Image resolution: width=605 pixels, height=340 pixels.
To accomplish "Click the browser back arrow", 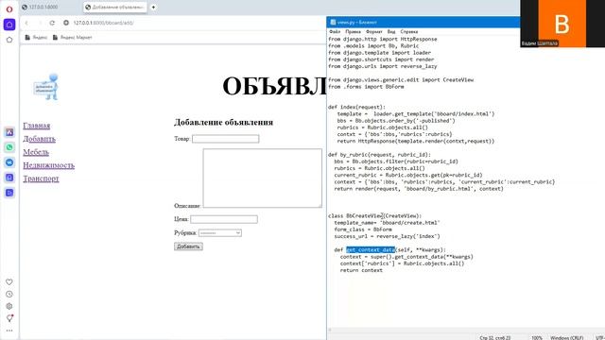I will tap(26, 23).
